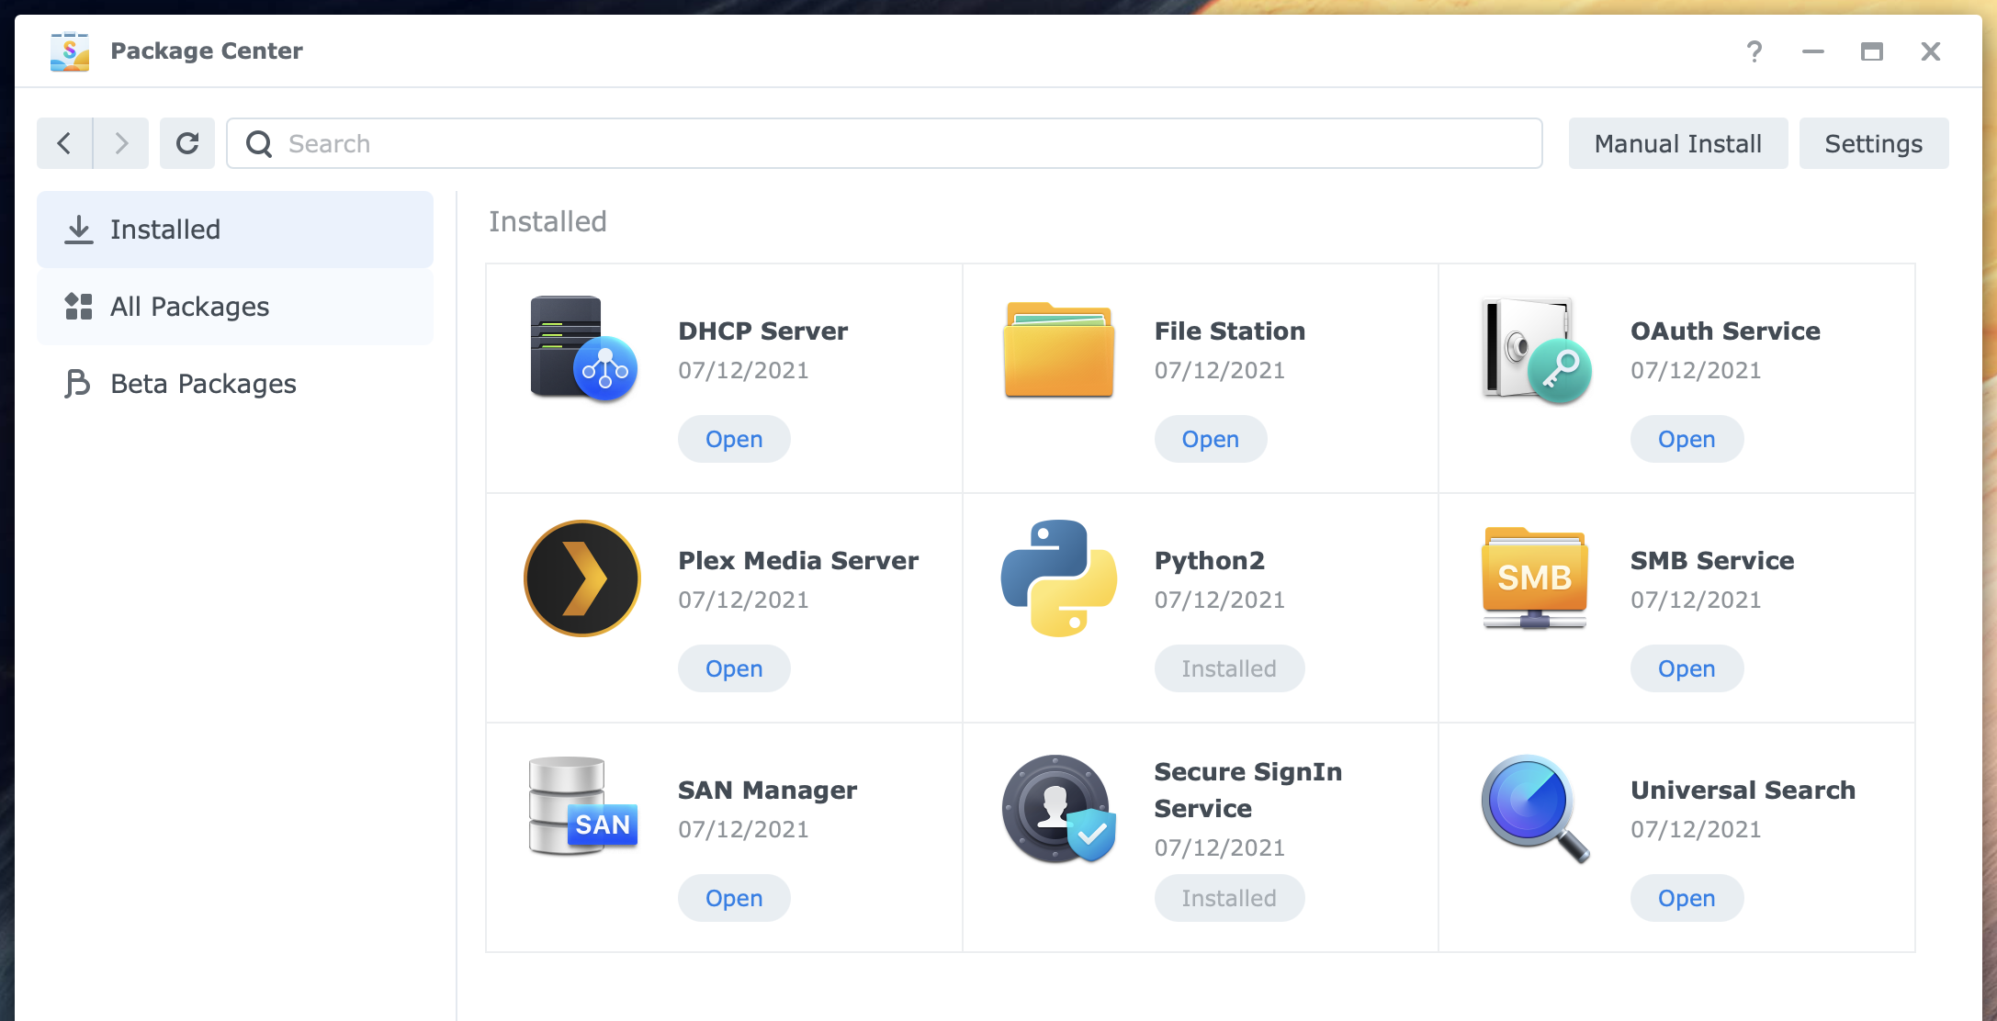This screenshot has height=1021, width=1997.
Task: Click the Plex Media Server title
Action: 798,560
